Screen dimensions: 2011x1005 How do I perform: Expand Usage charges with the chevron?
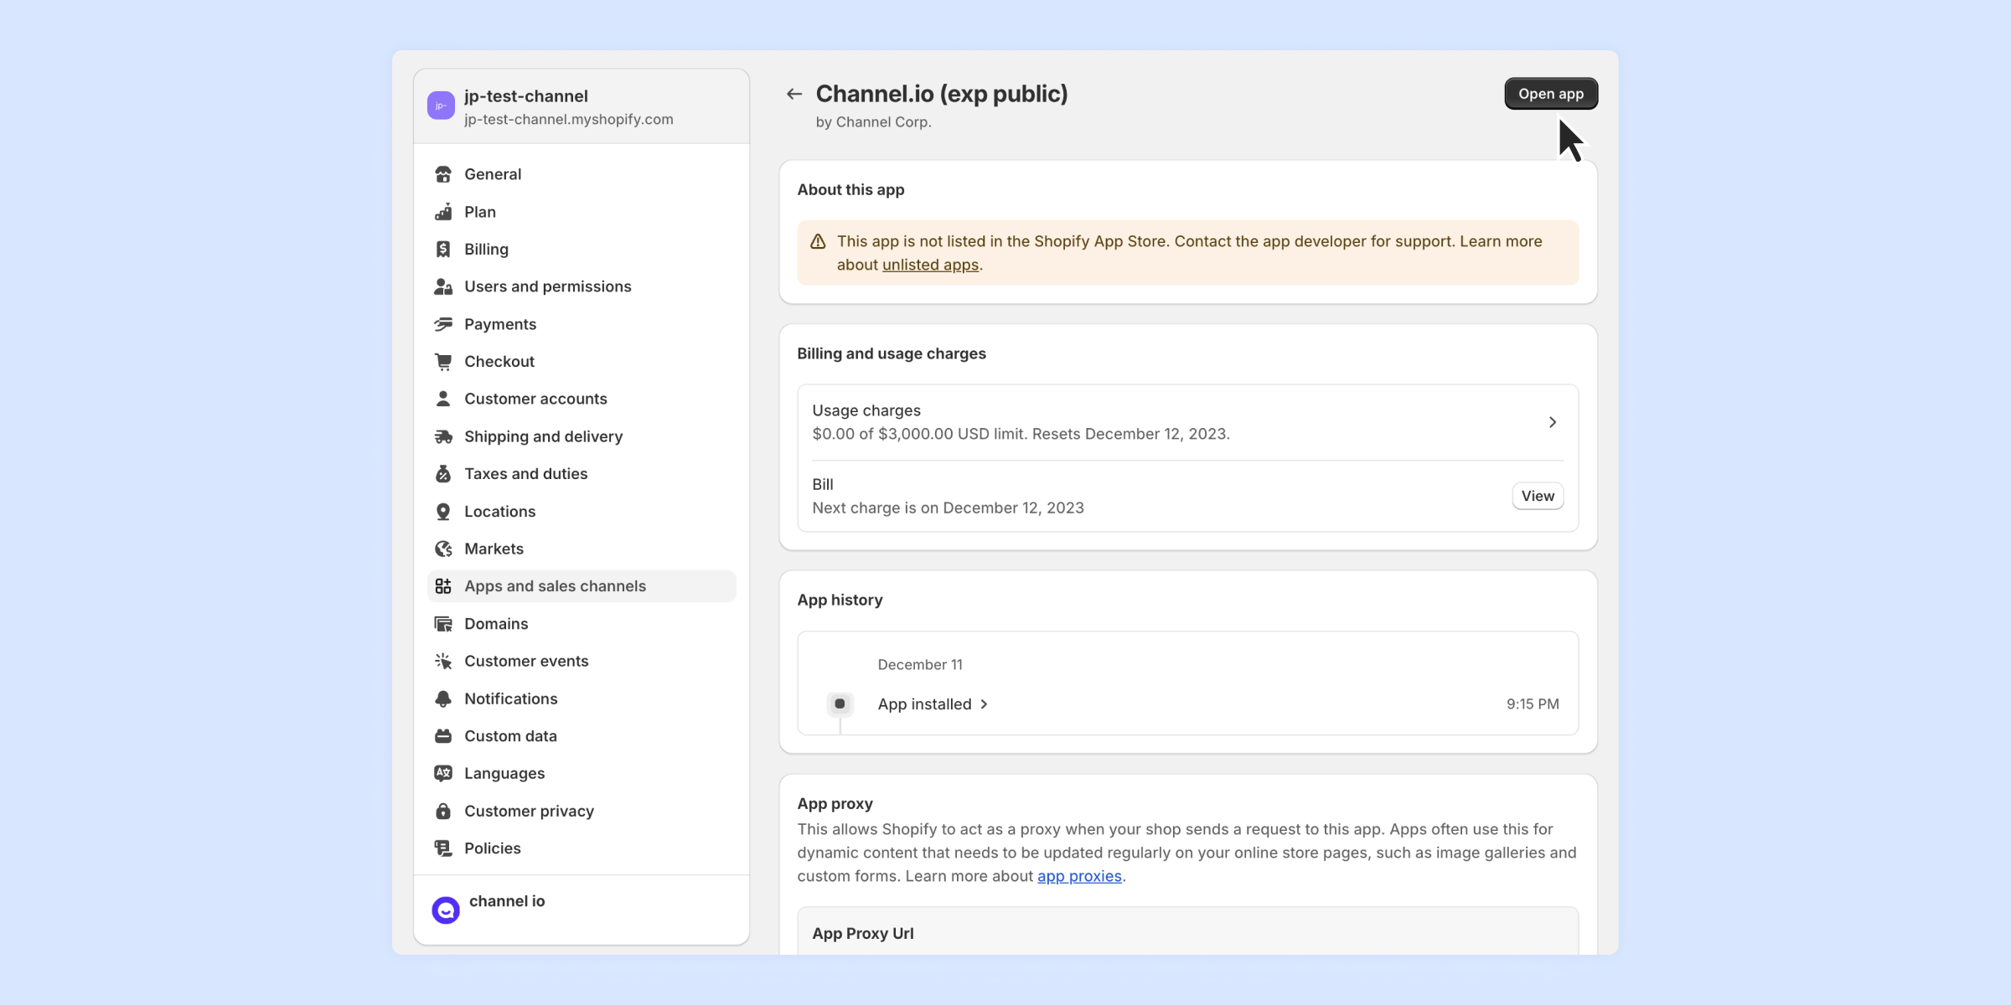coord(1552,422)
